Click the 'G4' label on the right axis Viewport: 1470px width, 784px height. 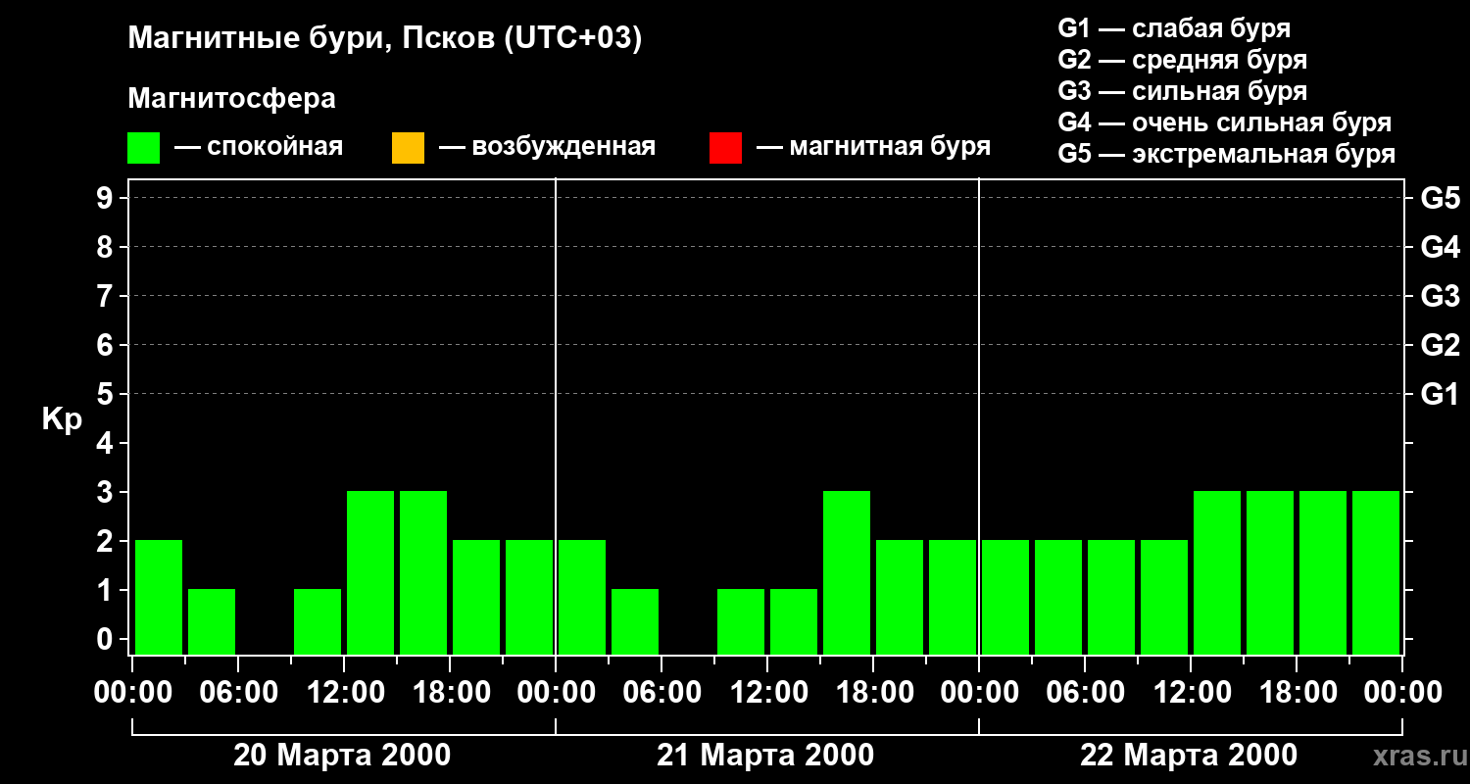click(1441, 247)
